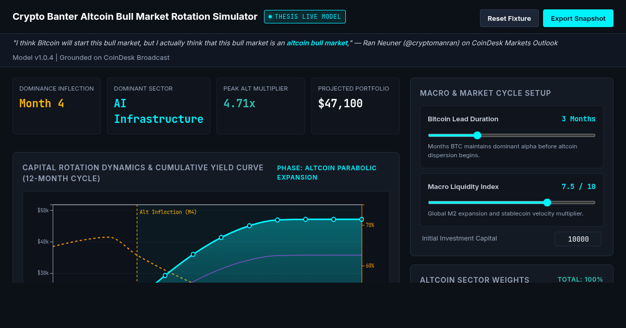Click the 70% right-axis label on chart

[370, 225]
